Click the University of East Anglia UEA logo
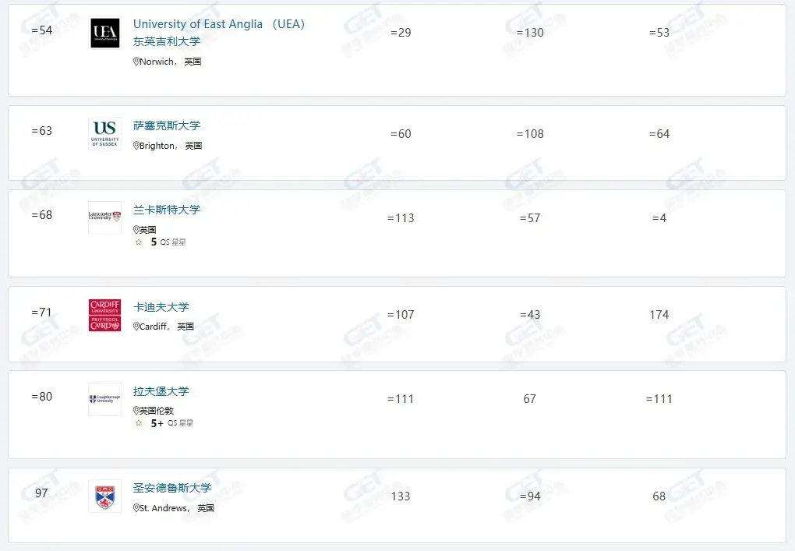The image size is (795, 551). point(104,34)
